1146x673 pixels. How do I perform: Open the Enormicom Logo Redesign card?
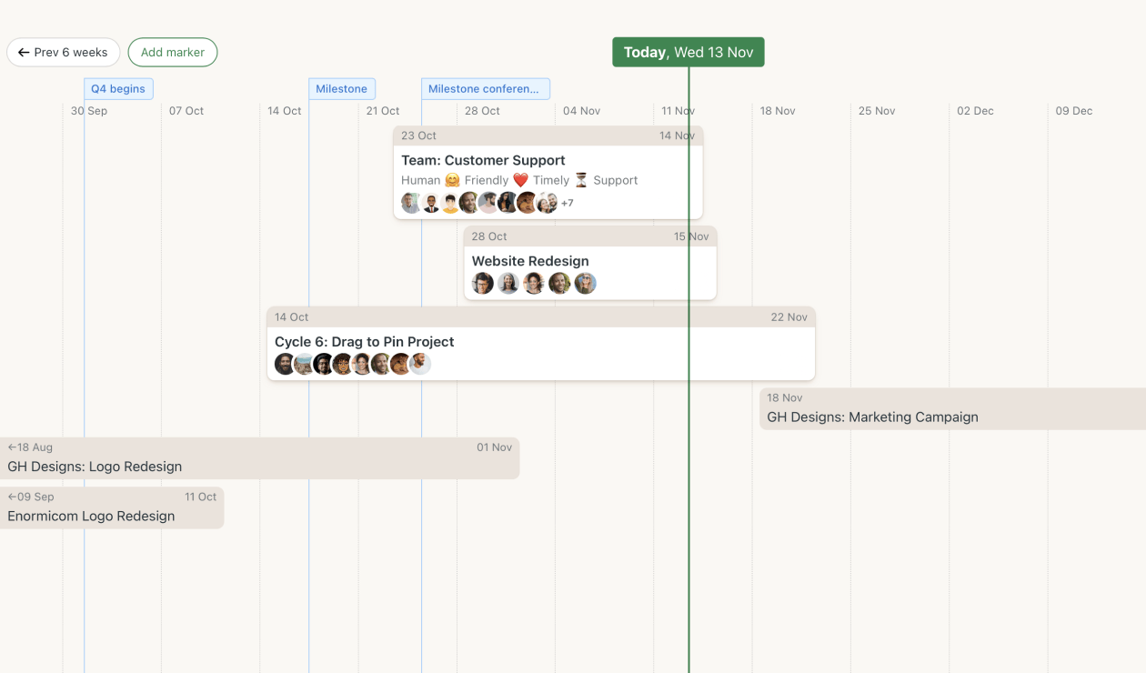point(90,516)
